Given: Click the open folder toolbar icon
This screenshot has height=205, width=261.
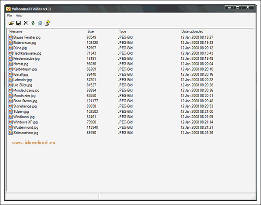Looking at the screenshot, I should (11, 23).
